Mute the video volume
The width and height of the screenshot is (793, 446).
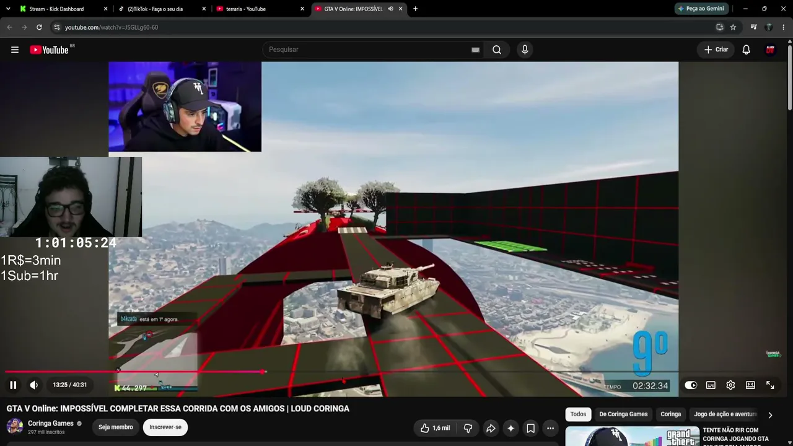34,385
